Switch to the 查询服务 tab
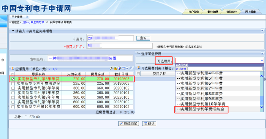The height and width of the screenshot is (139, 266). [x=231, y=12]
